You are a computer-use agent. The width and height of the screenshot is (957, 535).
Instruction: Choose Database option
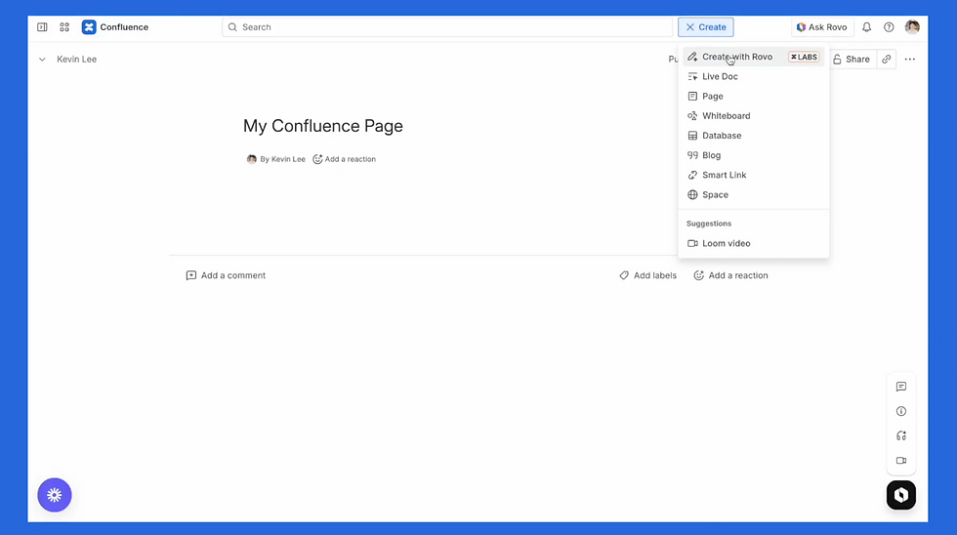(x=754, y=136)
